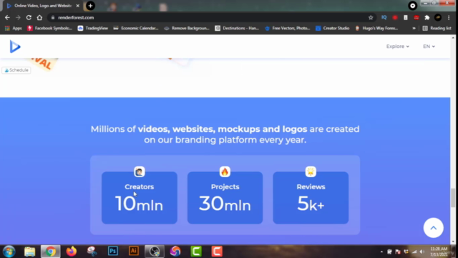Open the Destinations bookmark
This screenshot has height=258, width=458.
coord(237,28)
